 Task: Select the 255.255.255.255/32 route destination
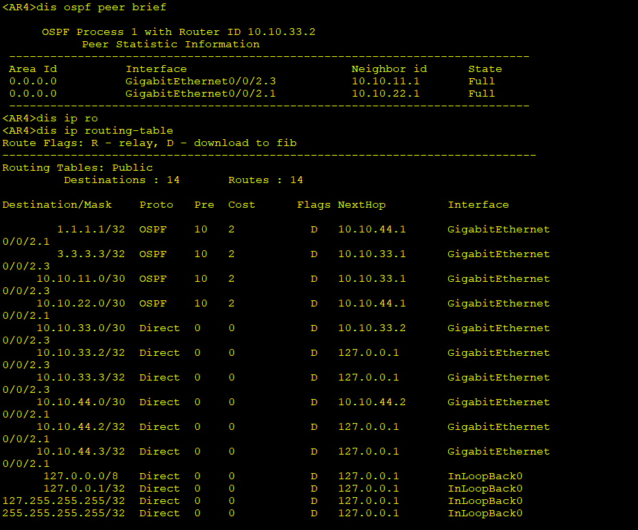point(64,514)
